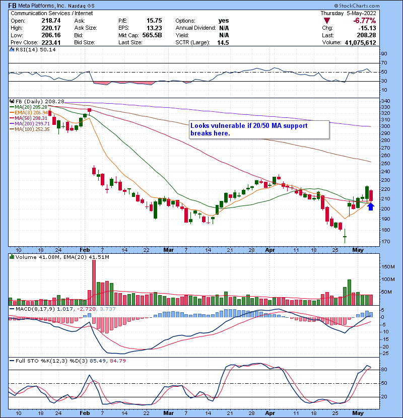This screenshot has width=403, height=418.
Task: Click the RSI(14) legend line marker
Action: 11,50
